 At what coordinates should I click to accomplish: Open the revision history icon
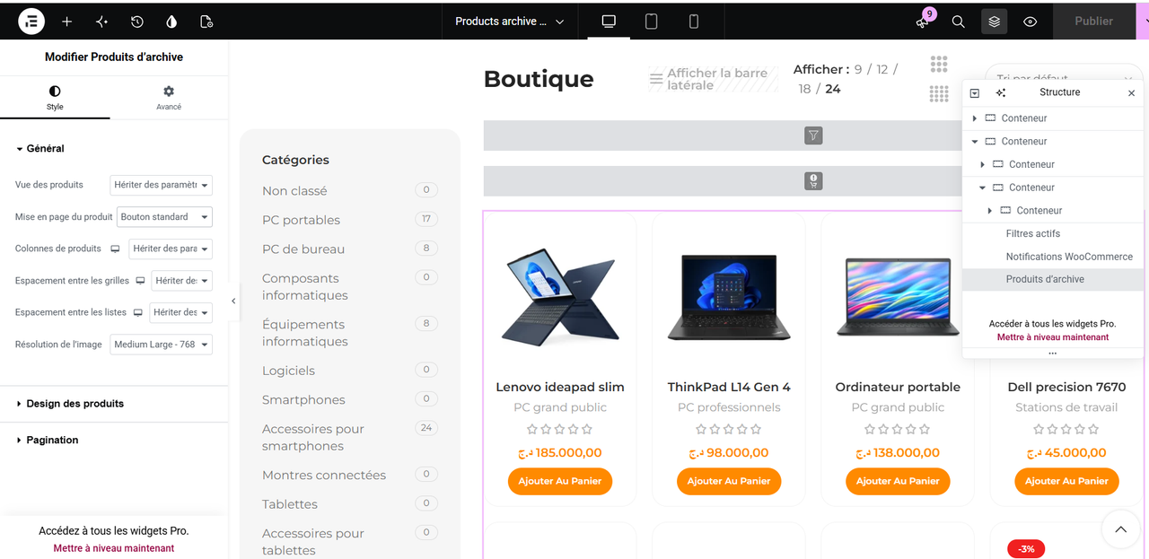pos(136,22)
